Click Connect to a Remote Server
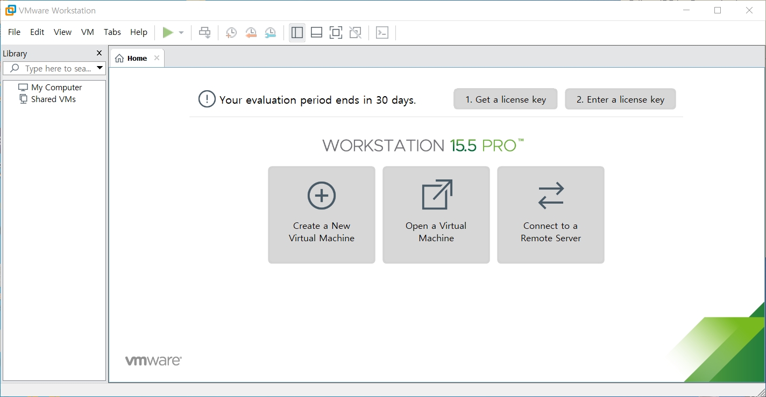This screenshot has height=397, width=766. click(x=551, y=215)
